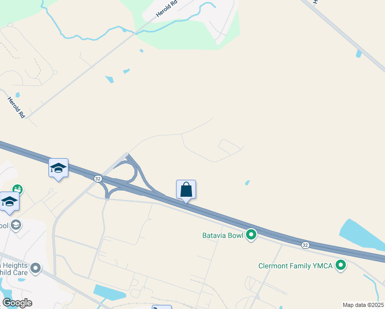Click Route 32 shield at the interchange
The width and height of the screenshot is (385, 309).
pos(98,179)
